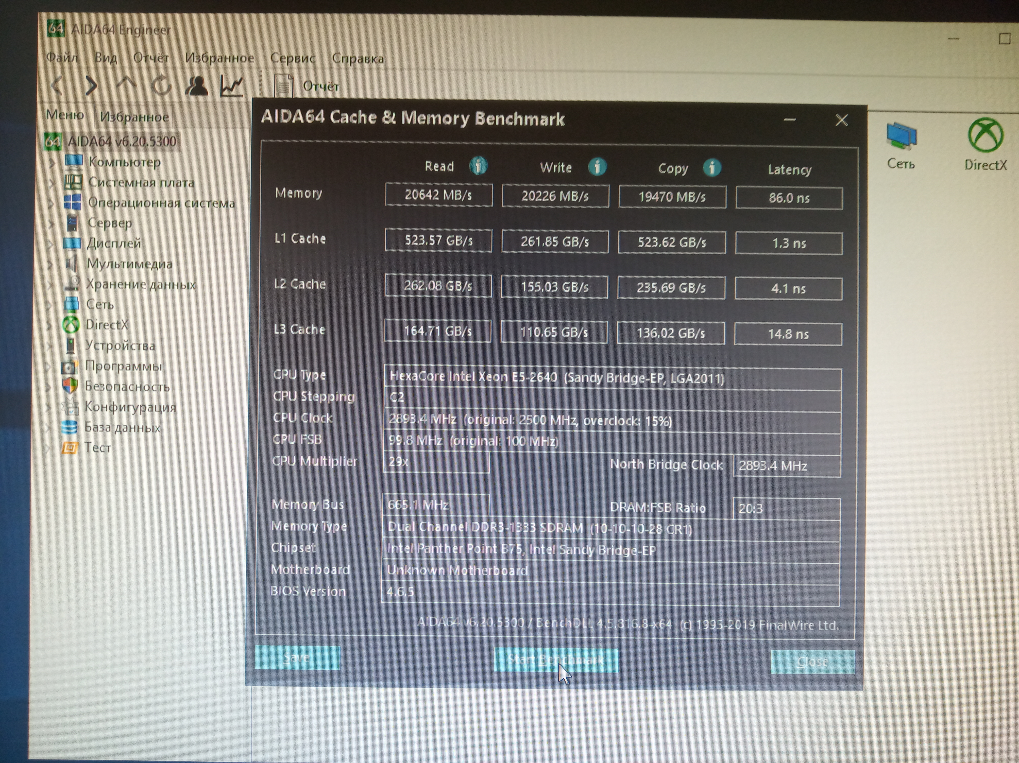Click the Back navigation arrow in toolbar
This screenshot has height=763, width=1019.
[x=57, y=85]
